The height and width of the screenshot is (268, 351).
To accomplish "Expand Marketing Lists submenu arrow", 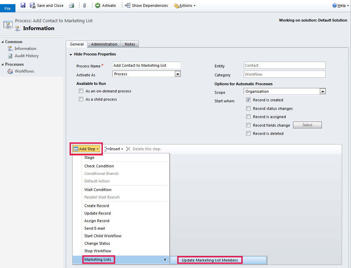I will (165, 259).
